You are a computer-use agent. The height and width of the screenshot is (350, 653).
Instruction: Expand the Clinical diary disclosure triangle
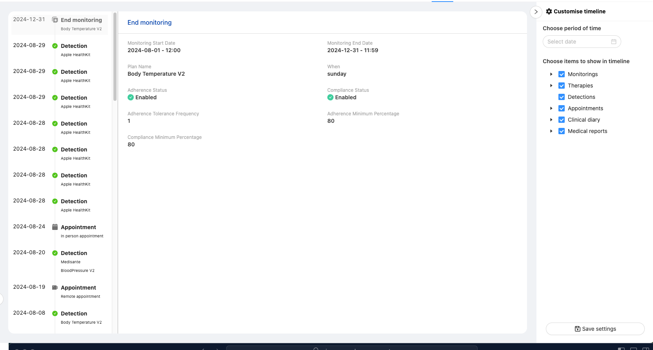pyautogui.click(x=551, y=120)
